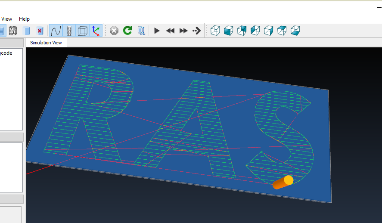
Task: Click the solid blue cylinder icon
Action: (x=26, y=31)
